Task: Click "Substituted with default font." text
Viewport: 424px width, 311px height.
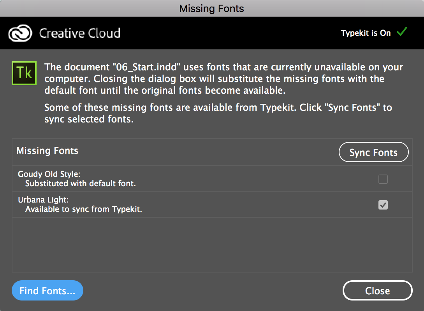Action: pos(81,183)
